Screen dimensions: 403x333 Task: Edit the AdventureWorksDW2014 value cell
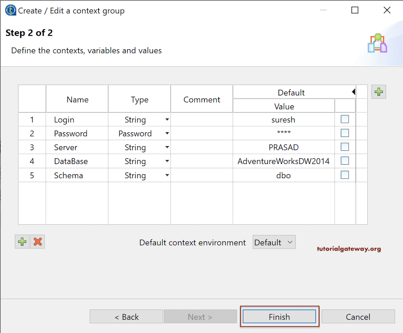click(x=283, y=161)
